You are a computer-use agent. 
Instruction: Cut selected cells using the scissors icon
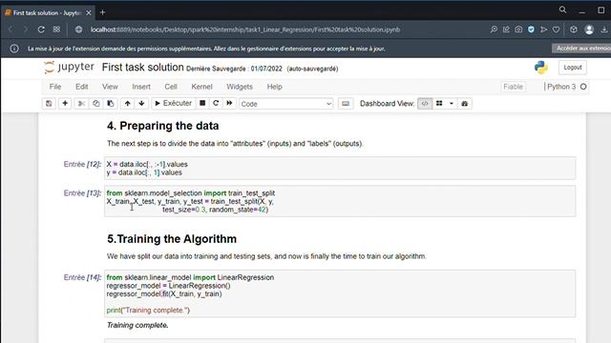click(81, 104)
